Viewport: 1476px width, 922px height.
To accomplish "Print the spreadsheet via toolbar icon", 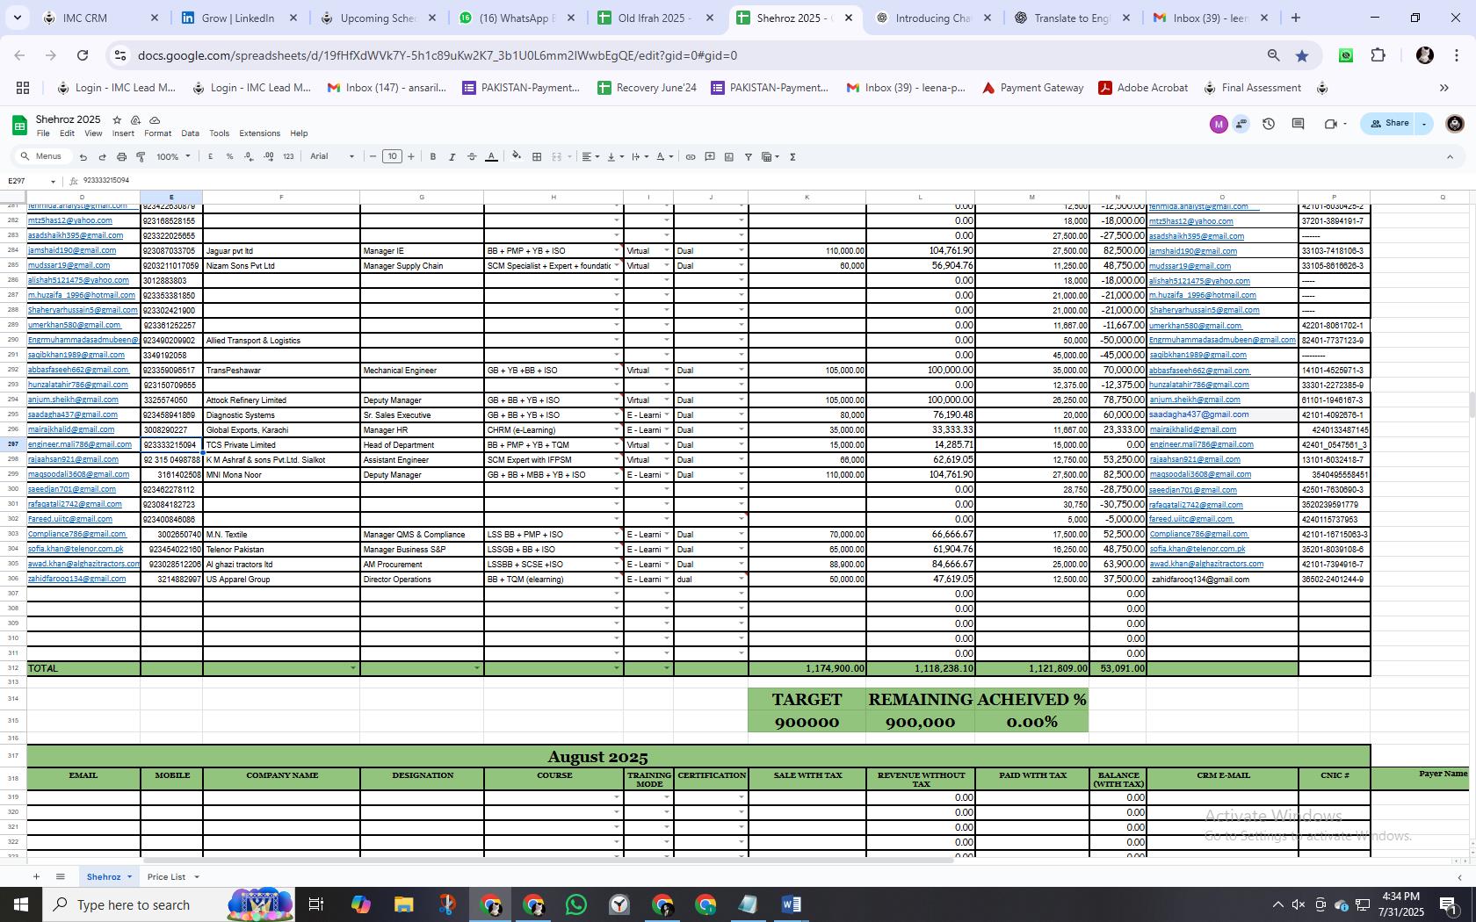I will click(121, 157).
